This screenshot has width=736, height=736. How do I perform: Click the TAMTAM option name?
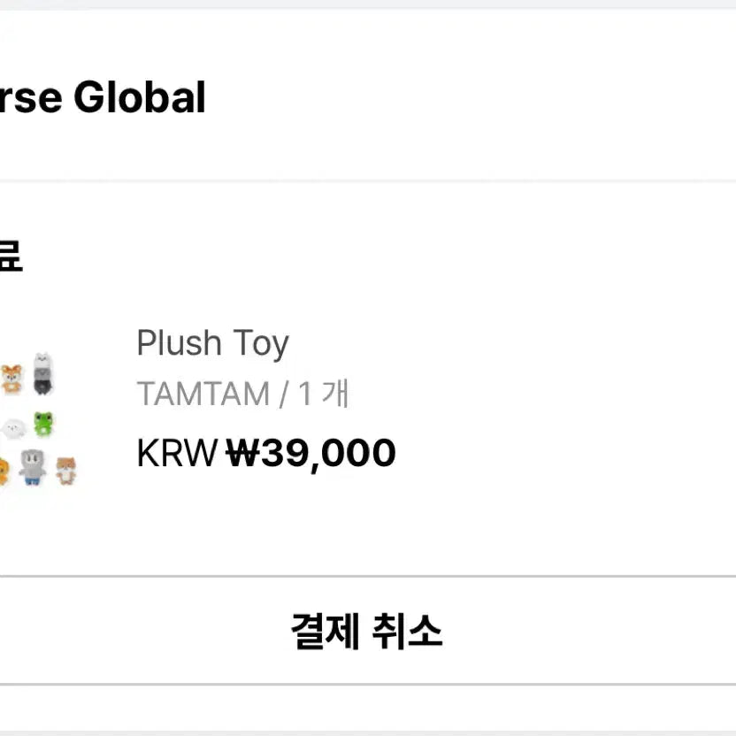[203, 394]
